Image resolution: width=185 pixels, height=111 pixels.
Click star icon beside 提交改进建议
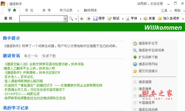135,71
